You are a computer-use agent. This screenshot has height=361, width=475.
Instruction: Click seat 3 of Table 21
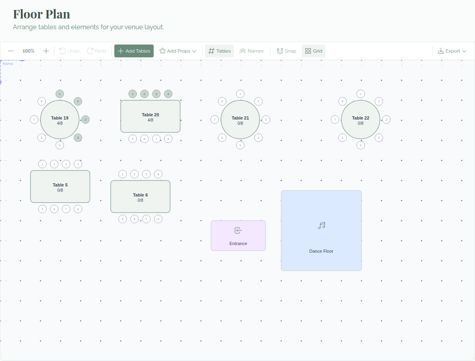[266, 120]
